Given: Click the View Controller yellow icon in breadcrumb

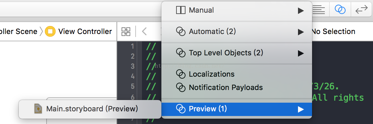Looking at the screenshot, I should [x=50, y=31].
